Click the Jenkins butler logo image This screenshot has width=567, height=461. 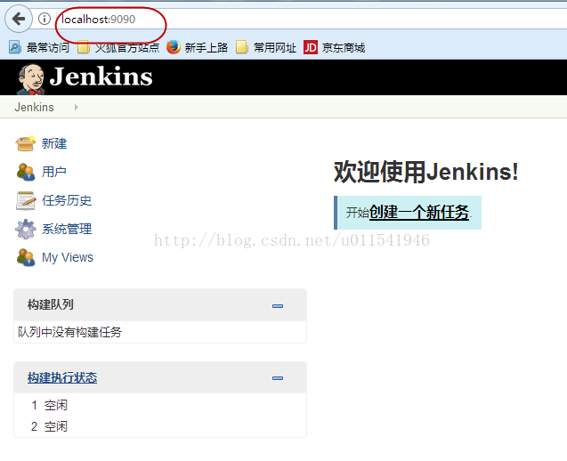31,79
